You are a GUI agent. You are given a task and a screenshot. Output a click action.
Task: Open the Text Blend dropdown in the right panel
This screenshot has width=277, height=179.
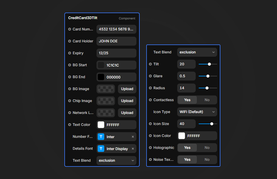click(197, 52)
